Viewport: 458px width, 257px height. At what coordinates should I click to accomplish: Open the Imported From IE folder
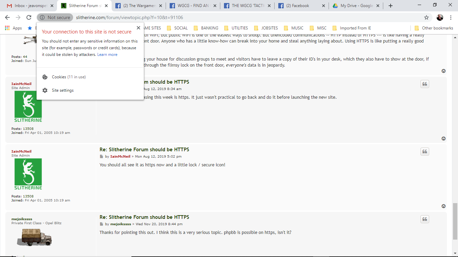click(x=352, y=28)
